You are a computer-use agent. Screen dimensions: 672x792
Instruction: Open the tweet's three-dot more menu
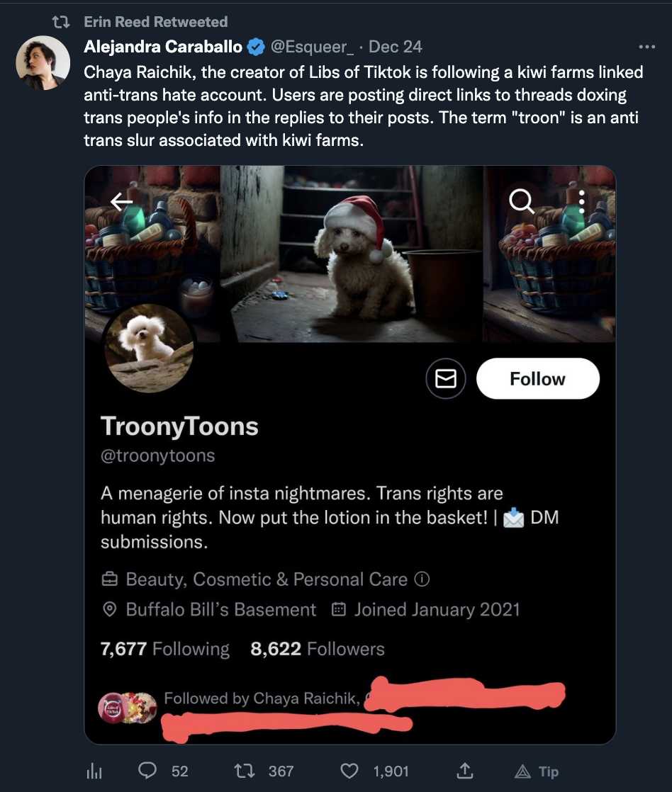[x=646, y=47]
